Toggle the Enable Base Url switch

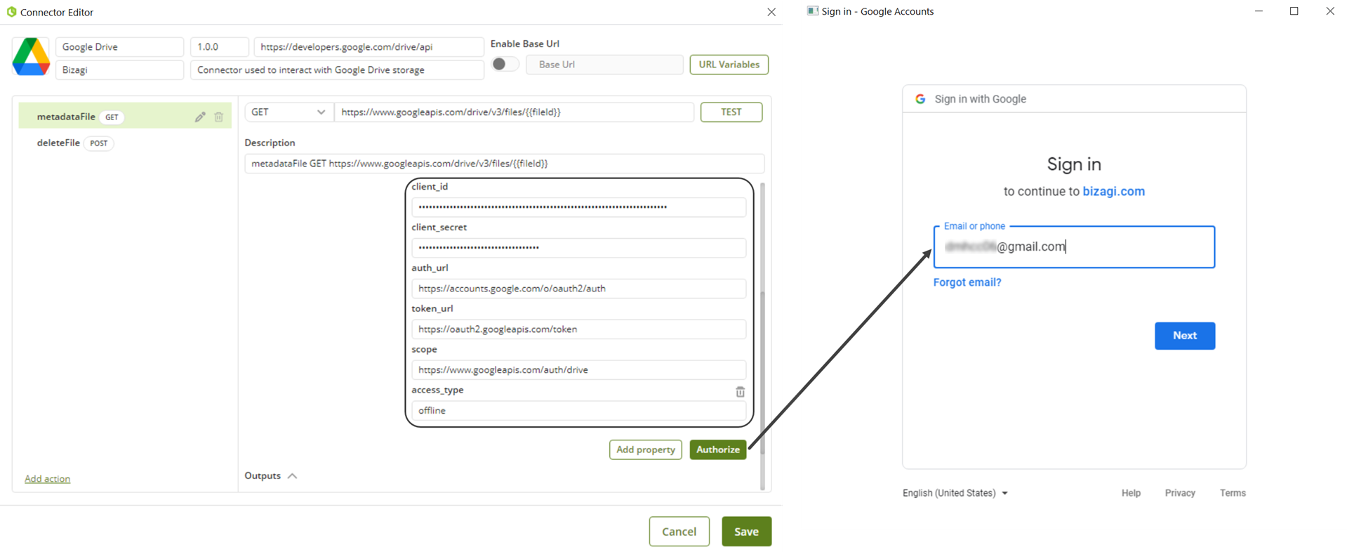(505, 64)
